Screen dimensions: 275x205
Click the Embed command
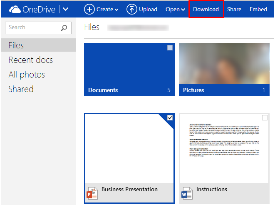click(x=258, y=9)
